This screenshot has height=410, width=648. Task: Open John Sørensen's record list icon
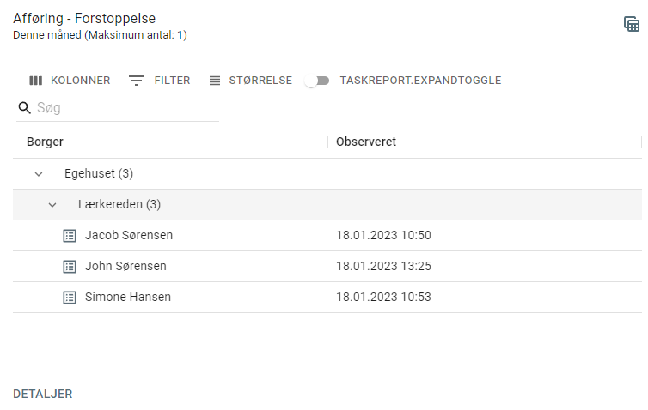(70, 267)
